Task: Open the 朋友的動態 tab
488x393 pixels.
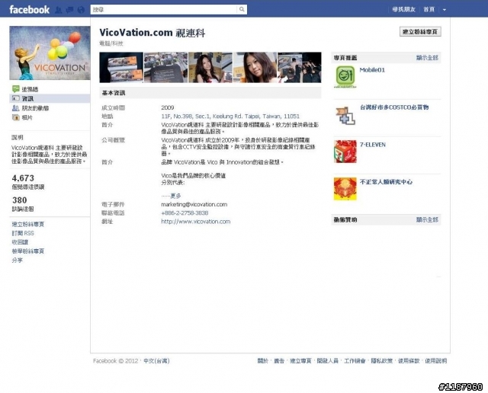Action: click(35, 108)
